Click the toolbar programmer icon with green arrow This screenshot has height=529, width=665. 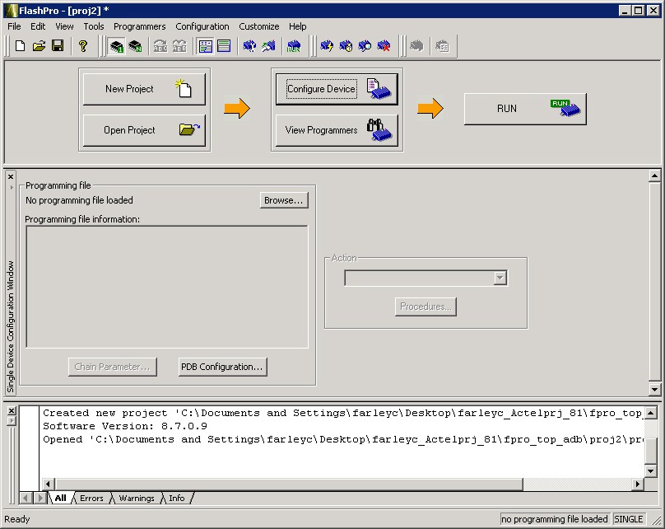tap(268, 46)
